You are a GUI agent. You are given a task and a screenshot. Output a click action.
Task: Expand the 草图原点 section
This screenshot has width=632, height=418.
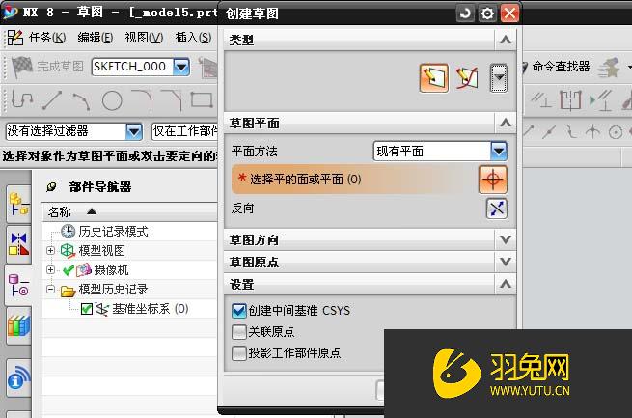(506, 262)
